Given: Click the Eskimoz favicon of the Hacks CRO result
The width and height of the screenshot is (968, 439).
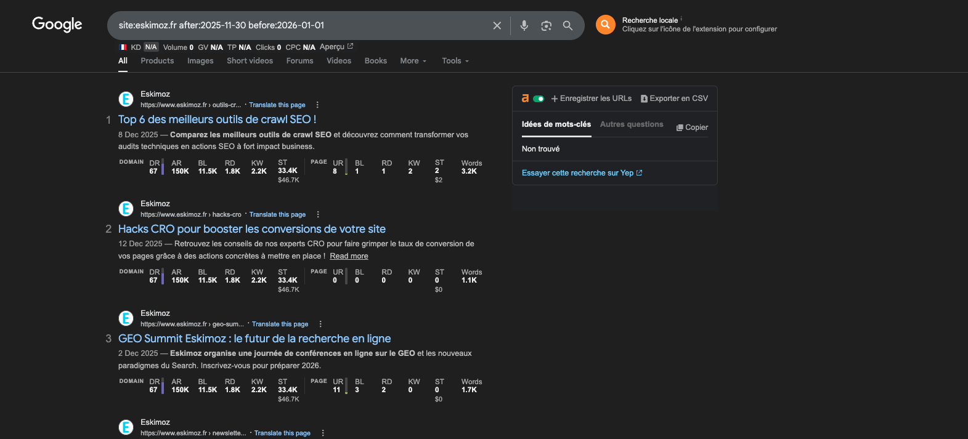Looking at the screenshot, I should pyautogui.click(x=126, y=209).
